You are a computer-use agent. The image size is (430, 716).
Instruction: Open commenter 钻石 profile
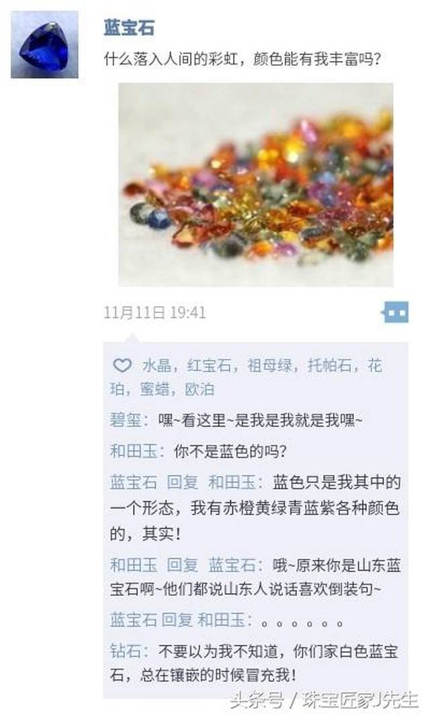tap(125, 652)
